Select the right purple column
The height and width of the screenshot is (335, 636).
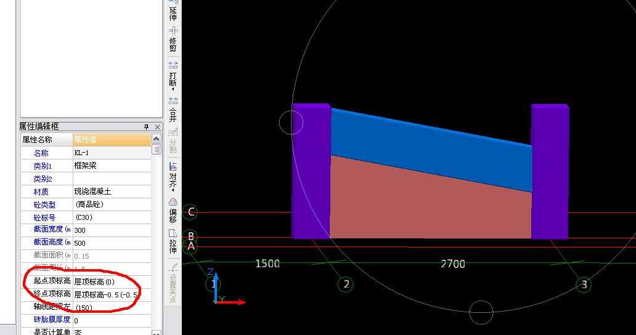tap(550, 171)
